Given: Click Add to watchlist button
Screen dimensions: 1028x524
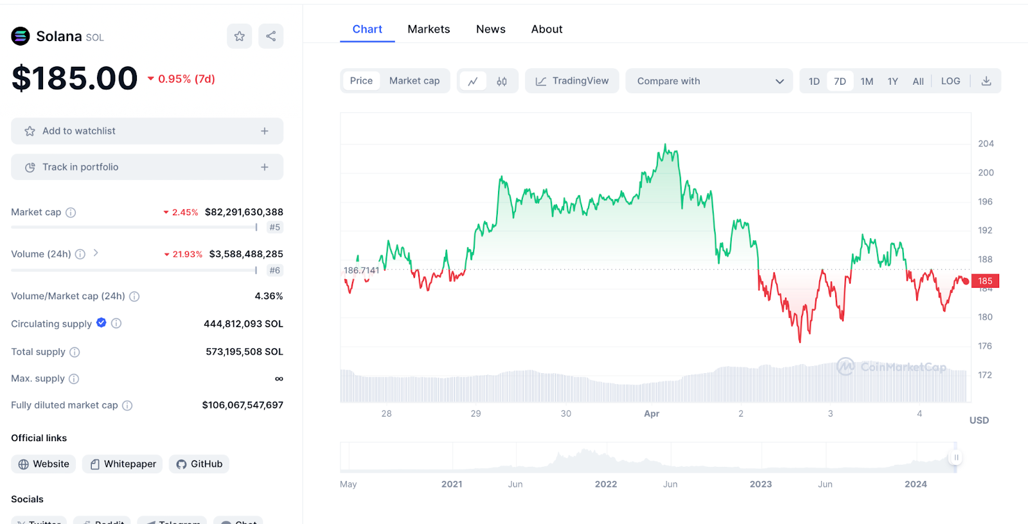Looking at the screenshot, I should tap(147, 131).
